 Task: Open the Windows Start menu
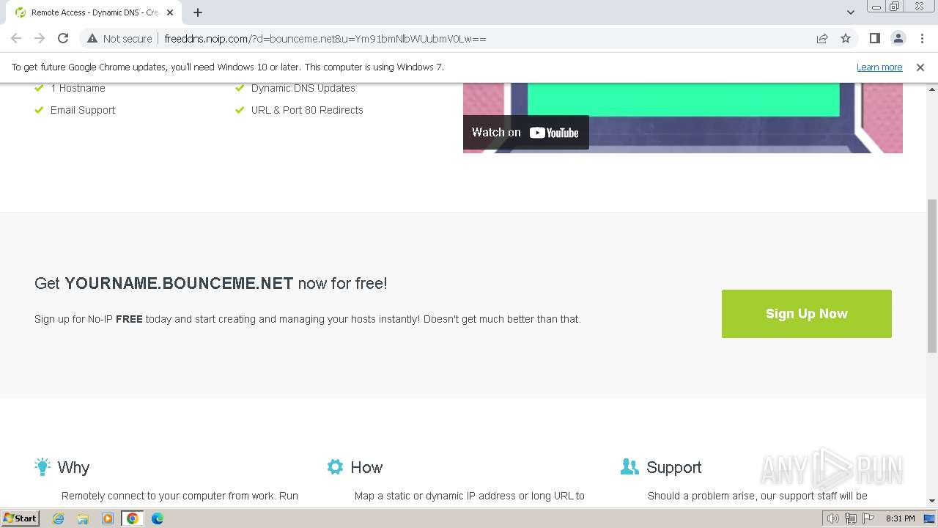coord(21,518)
